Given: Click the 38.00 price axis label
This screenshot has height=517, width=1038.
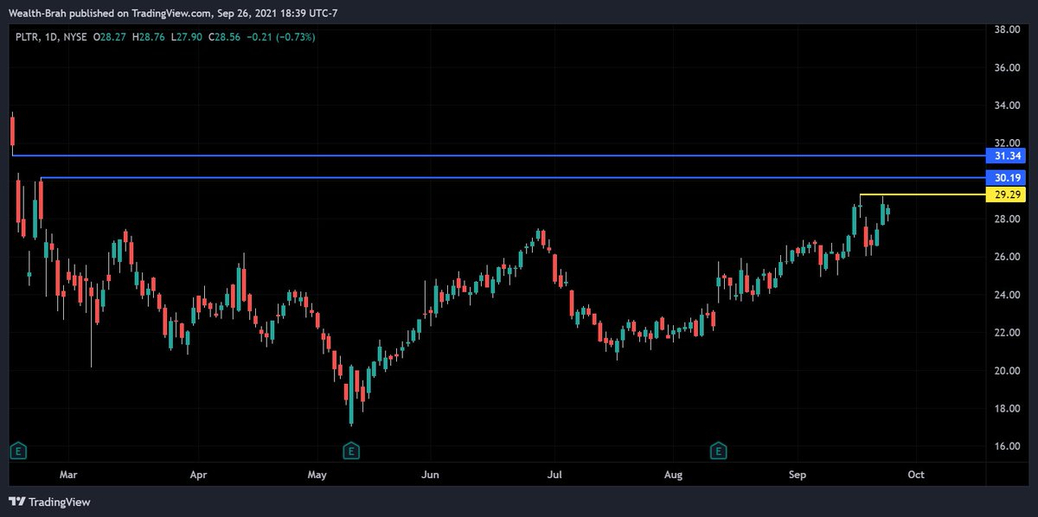Looking at the screenshot, I should click(x=1008, y=29).
